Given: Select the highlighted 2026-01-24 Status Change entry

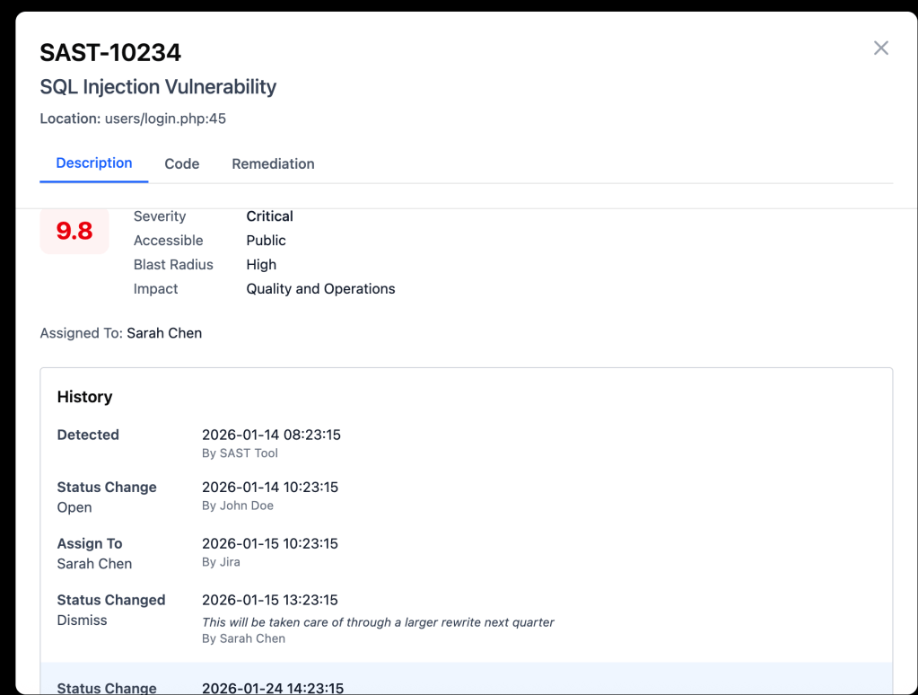Looking at the screenshot, I should click(x=107, y=688).
